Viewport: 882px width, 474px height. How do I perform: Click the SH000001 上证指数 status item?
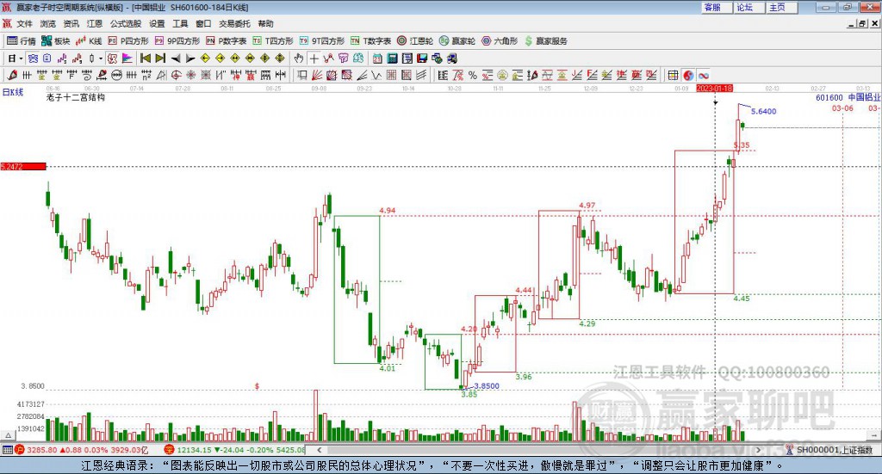pos(829,450)
